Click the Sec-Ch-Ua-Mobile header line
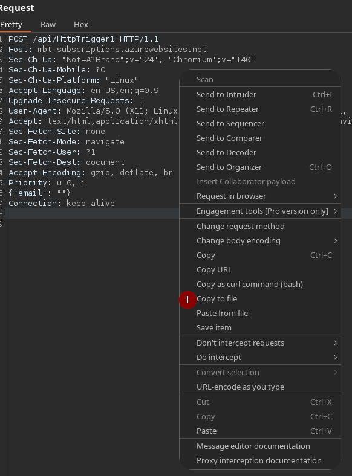Viewport: 352px width, 476px height. [57, 70]
